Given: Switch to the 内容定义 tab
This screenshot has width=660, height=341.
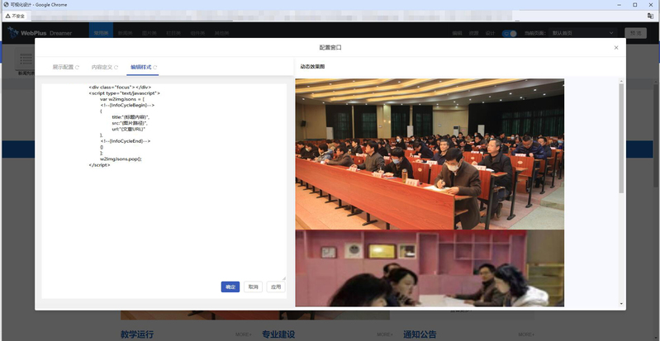Looking at the screenshot, I should [x=102, y=67].
